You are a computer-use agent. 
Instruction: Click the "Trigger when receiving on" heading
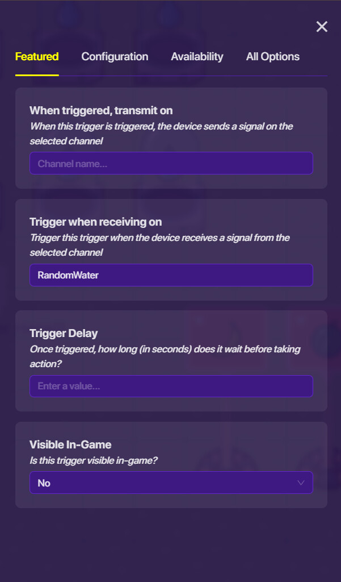(x=95, y=222)
